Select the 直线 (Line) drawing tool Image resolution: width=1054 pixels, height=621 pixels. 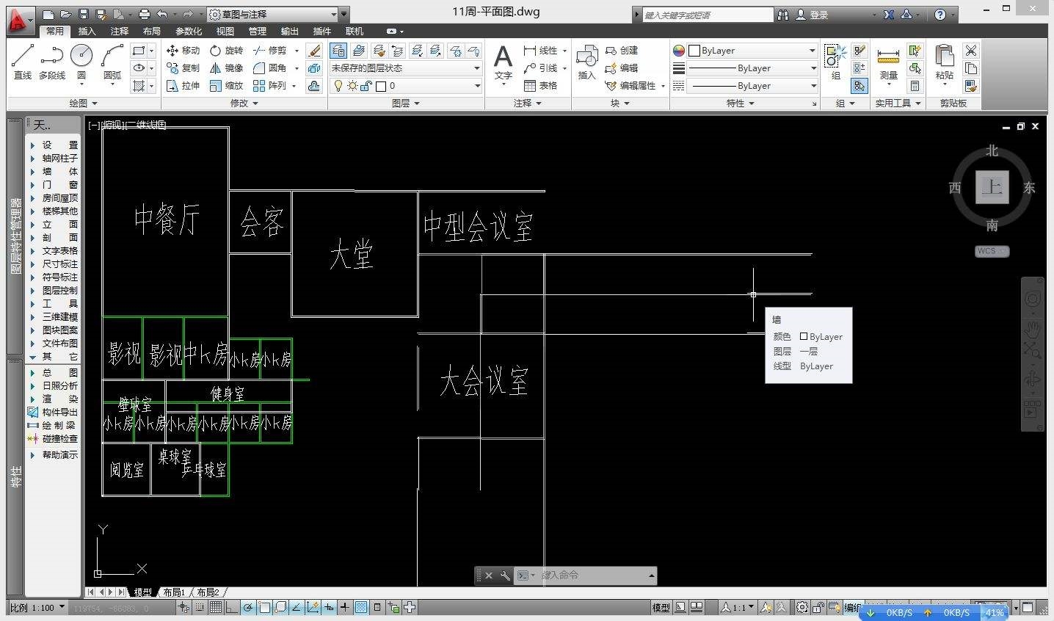pos(22,62)
